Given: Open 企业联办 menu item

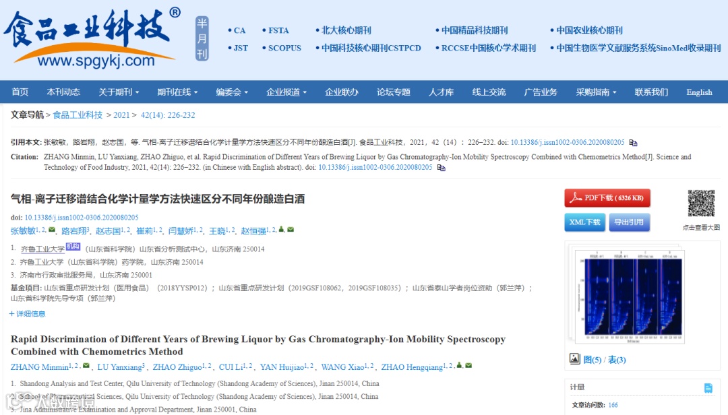Looking at the screenshot, I should 342,92.
